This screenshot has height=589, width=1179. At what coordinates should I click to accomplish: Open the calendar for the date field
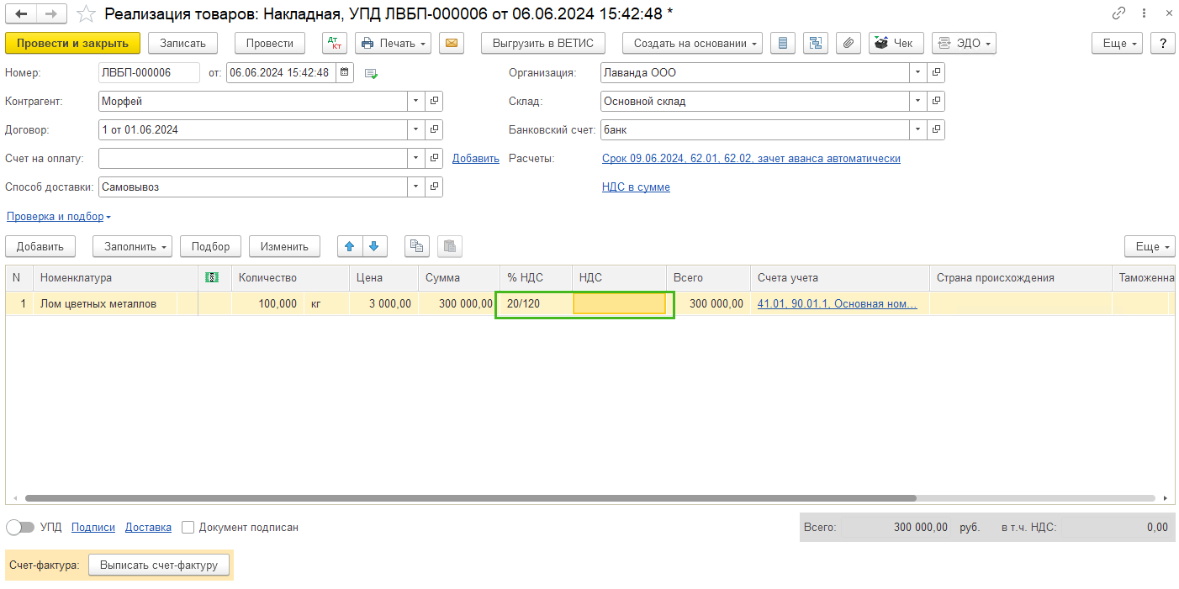[x=345, y=73]
